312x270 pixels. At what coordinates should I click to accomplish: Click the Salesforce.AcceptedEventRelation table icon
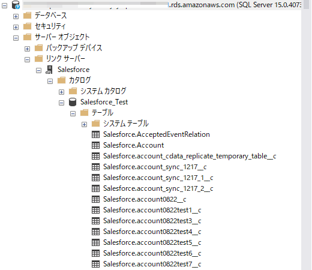tap(95, 134)
